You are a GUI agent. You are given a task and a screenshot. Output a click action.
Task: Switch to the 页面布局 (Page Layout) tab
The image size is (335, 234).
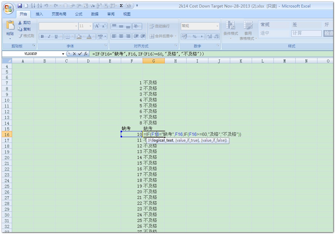[59, 14]
